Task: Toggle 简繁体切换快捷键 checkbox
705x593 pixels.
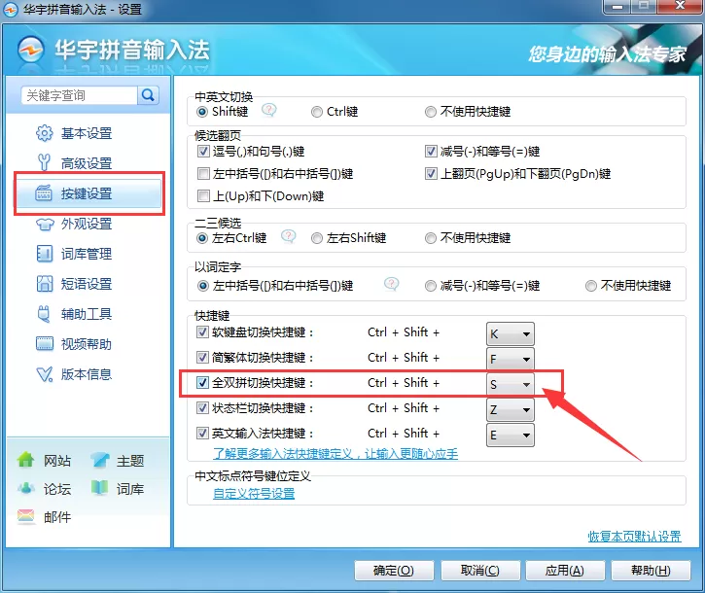Action: pyautogui.click(x=202, y=358)
